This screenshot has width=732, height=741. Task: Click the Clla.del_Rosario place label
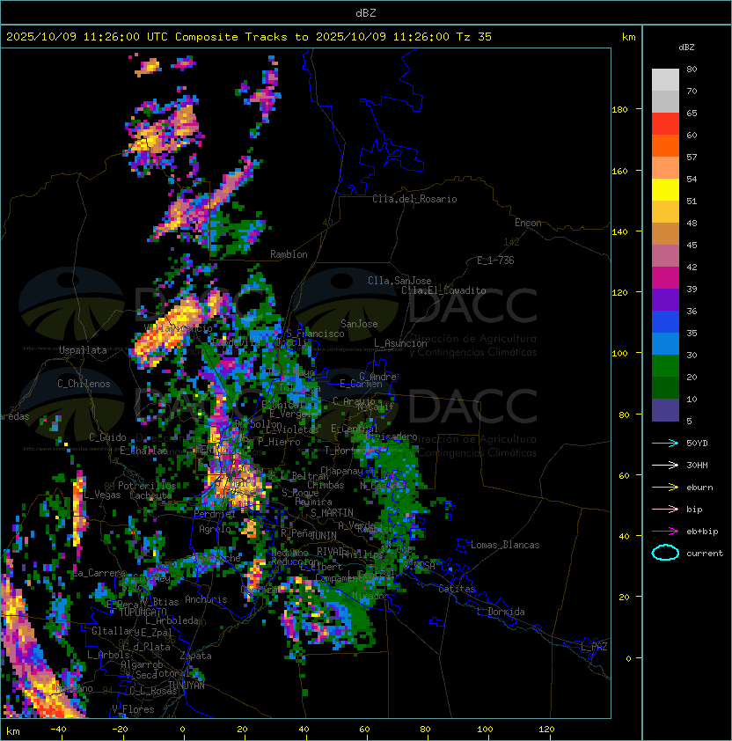click(414, 199)
